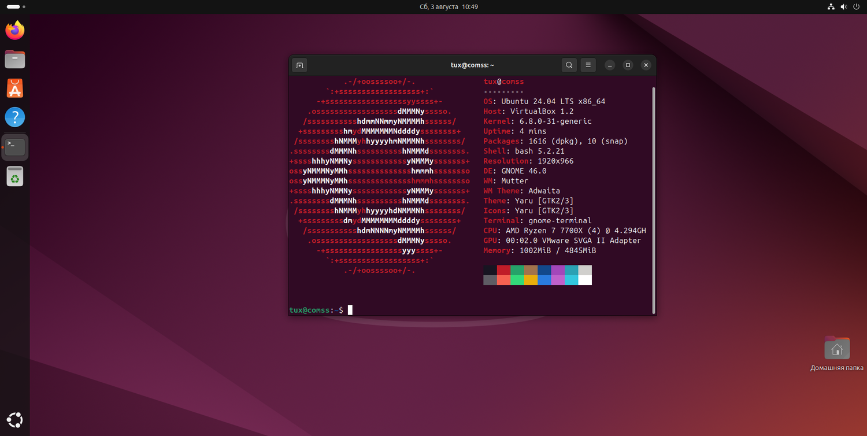Image resolution: width=867 pixels, height=436 pixels.
Task: Click the terminal search magnifier button
Action: [x=569, y=65]
